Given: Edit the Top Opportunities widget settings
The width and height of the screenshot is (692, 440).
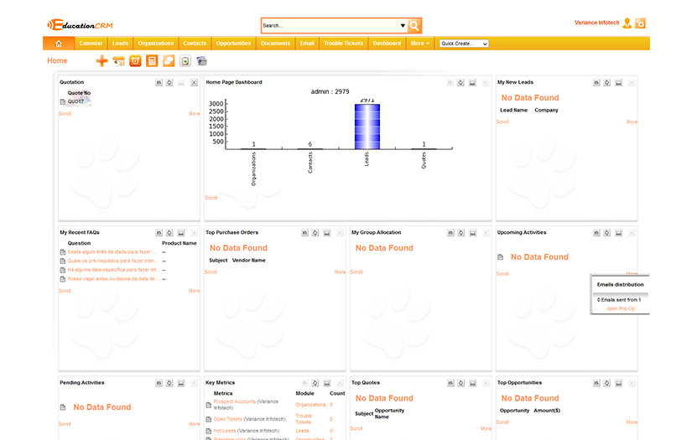Looking at the screenshot, I should 596,383.
